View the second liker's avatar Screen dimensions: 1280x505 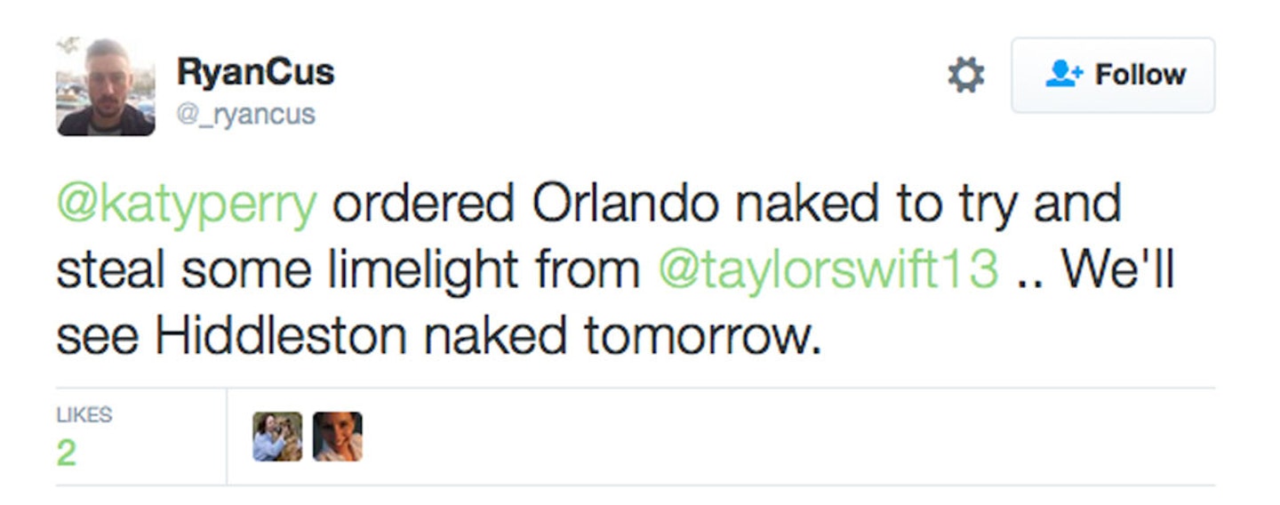pos(338,437)
